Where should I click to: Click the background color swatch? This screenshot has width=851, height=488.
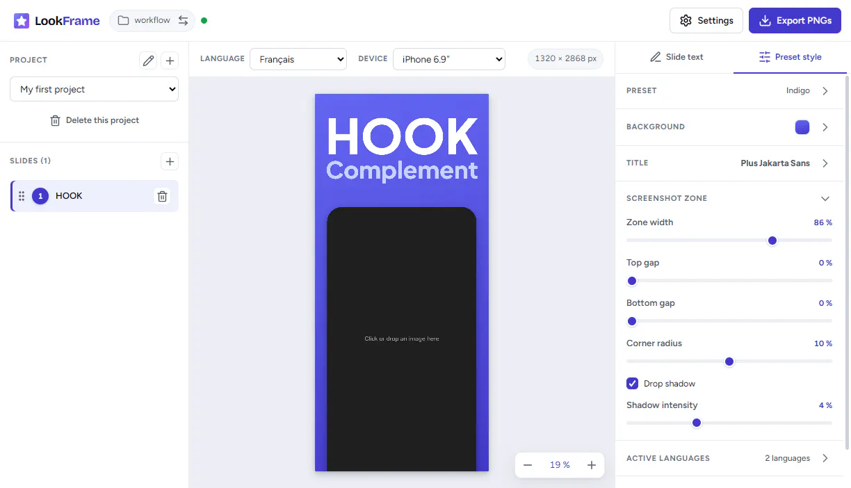click(x=802, y=127)
